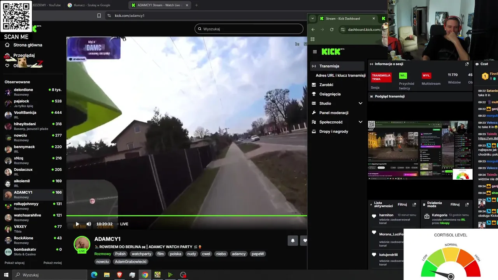Open Panel moderacji wrench item

334,113
